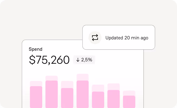The height and width of the screenshot is (108, 177).
Task: Select the dark pink part of the second bar
Action: pos(51,94)
